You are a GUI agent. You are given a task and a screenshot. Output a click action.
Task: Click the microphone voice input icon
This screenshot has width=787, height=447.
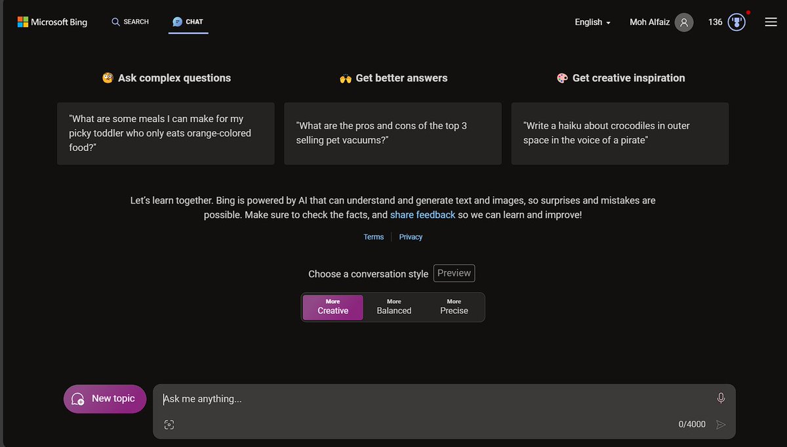[x=721, y=398]
